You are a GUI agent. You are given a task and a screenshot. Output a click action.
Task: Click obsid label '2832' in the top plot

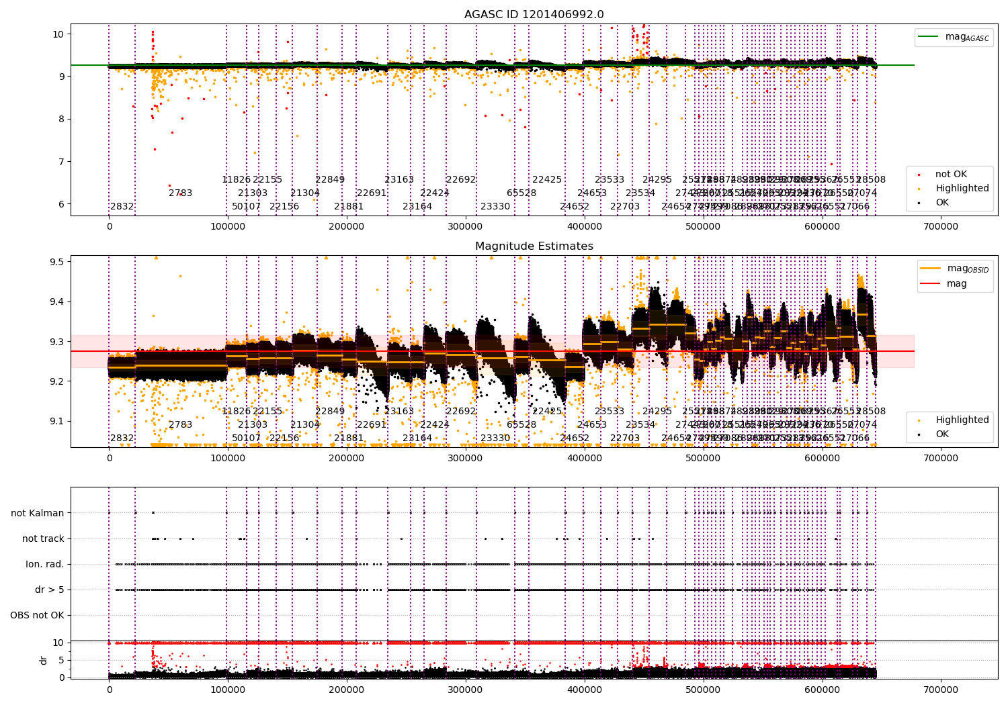122,206
